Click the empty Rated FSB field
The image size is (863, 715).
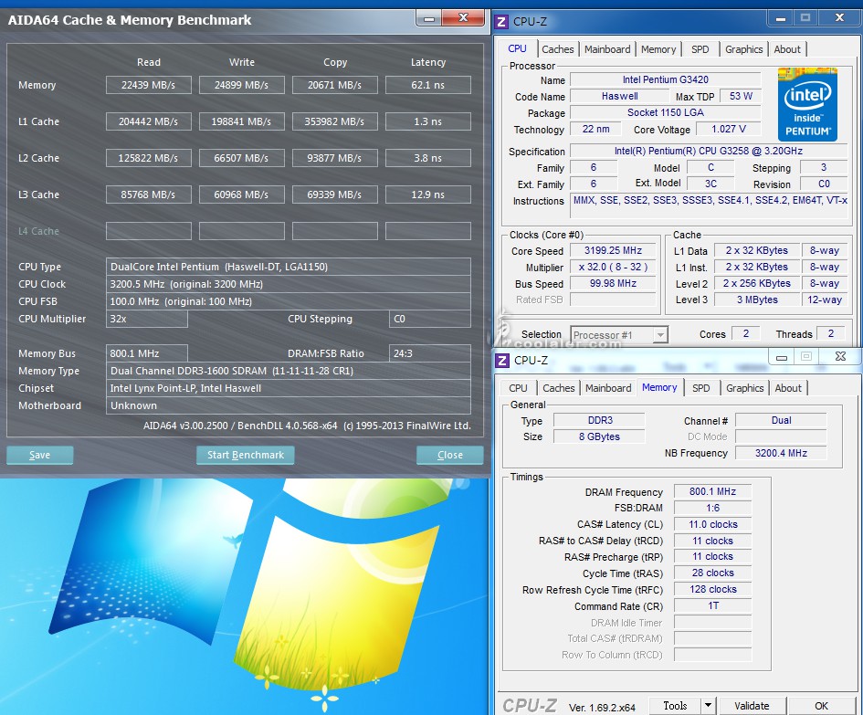coord(613,300)
